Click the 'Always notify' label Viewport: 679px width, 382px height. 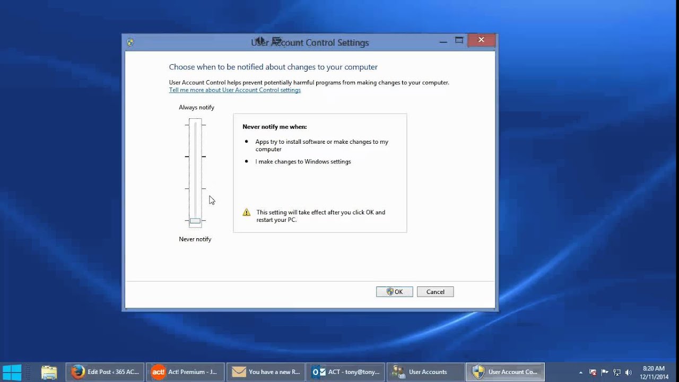pyautogui.click(x=196, y=107)
